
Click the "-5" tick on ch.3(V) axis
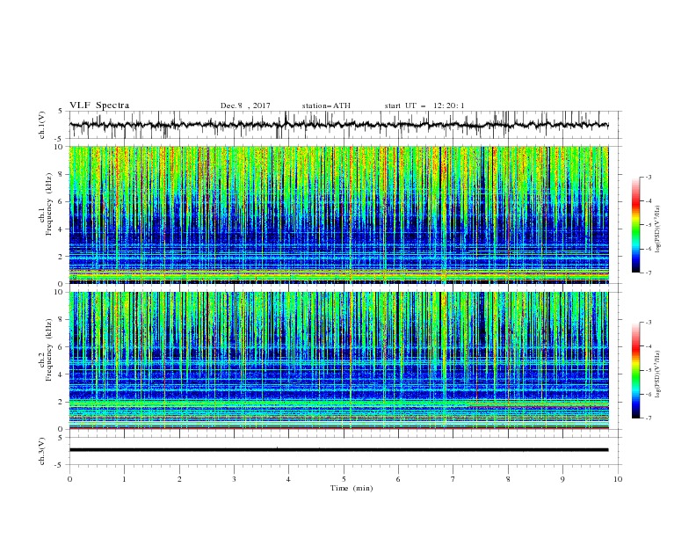pos(60,465)
